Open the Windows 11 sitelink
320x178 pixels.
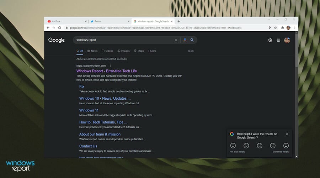click(x=89, y=110)
